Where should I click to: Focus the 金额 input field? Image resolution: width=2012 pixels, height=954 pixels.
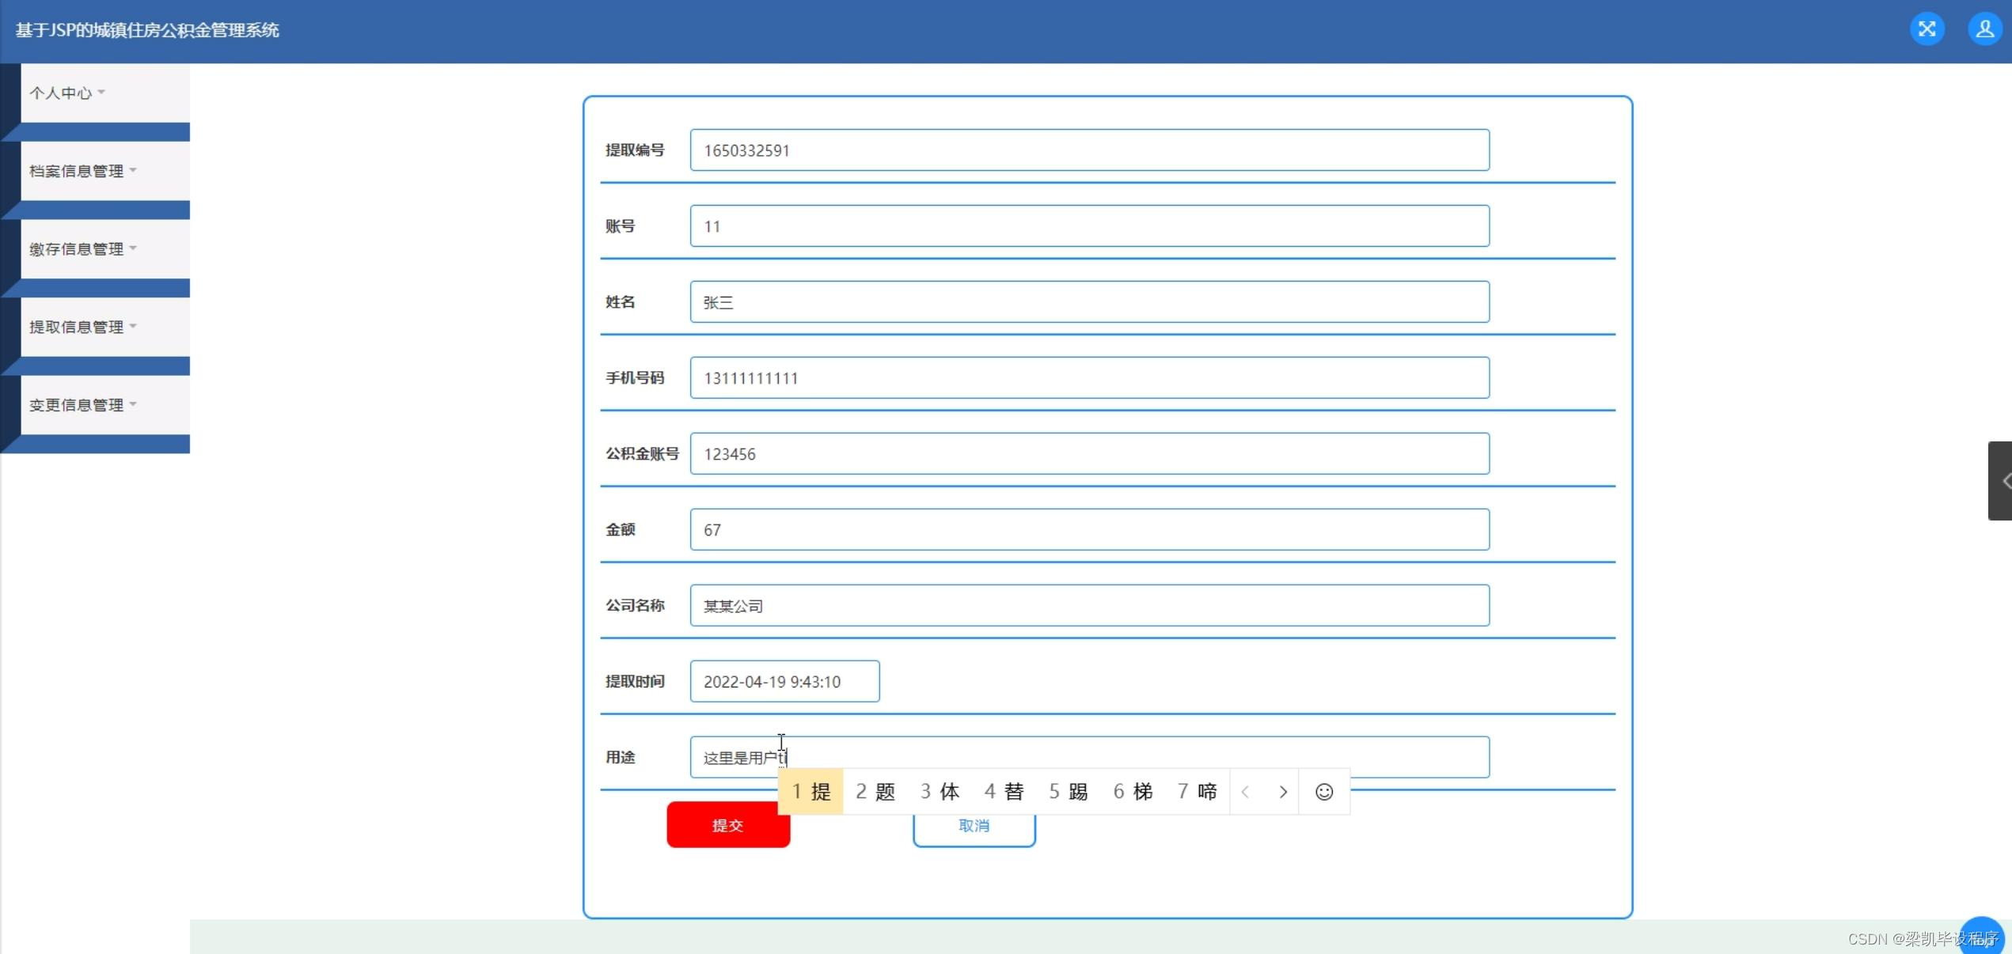[x=1089, y=529]
